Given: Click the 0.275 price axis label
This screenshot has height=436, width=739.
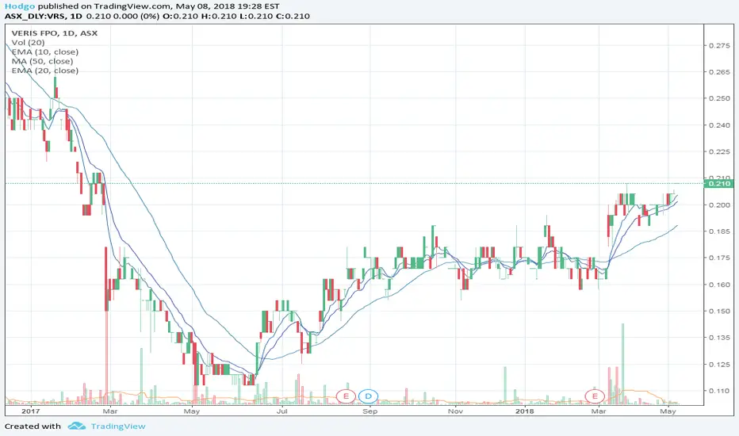Looking at the screenshot, I should click(719, 46).
